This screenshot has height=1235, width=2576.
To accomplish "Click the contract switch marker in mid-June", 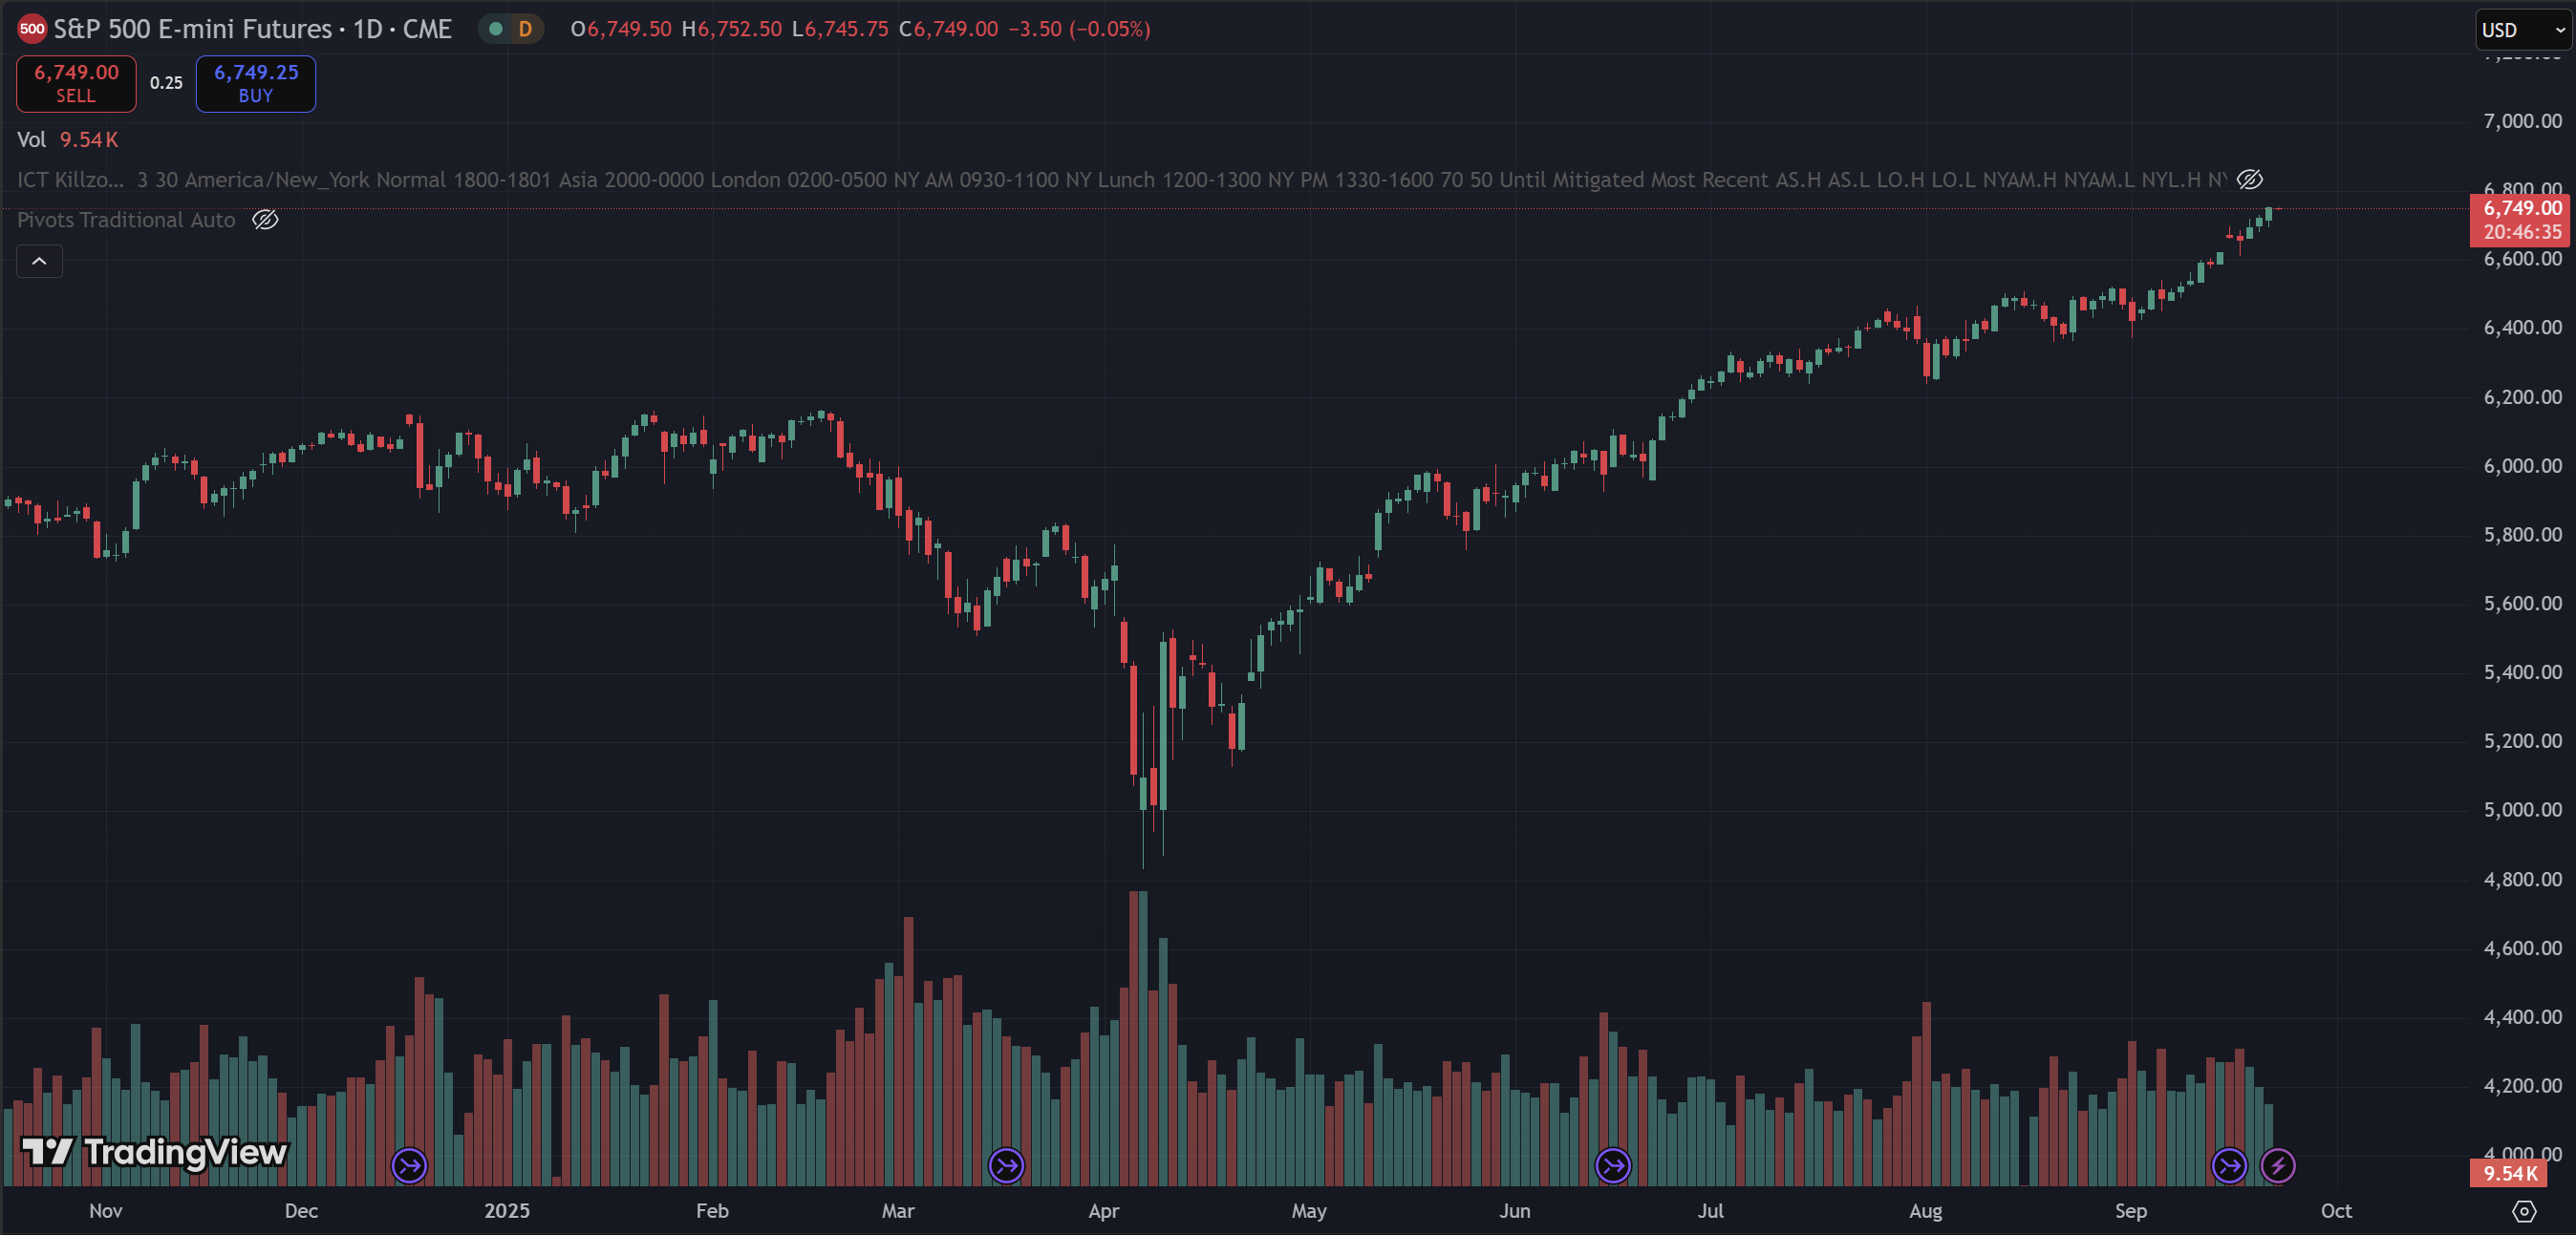I will click(1612, 1165).
